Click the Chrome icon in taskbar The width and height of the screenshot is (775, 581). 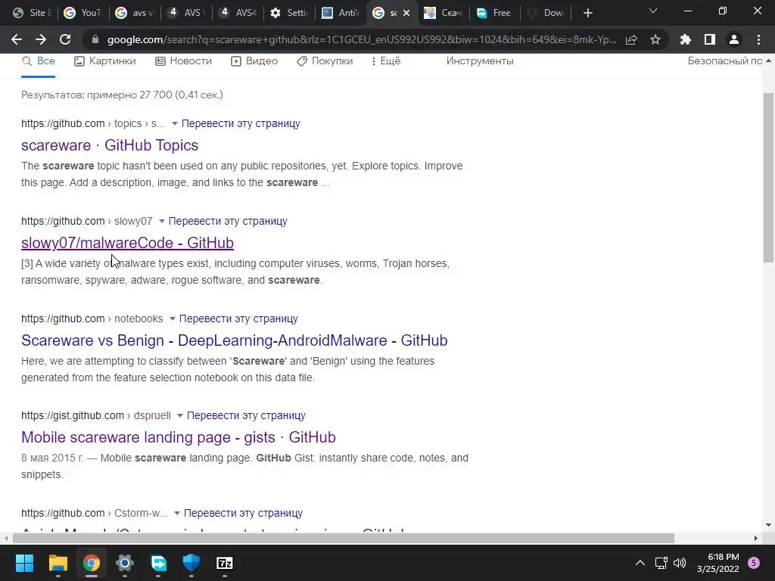pyautogui.click(x=92, y=563)
